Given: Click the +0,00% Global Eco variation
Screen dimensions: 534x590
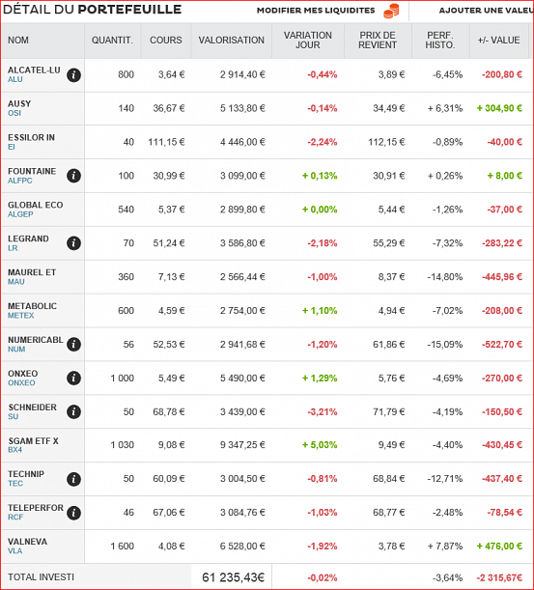Looking at the screenshot, I should 320,210.
